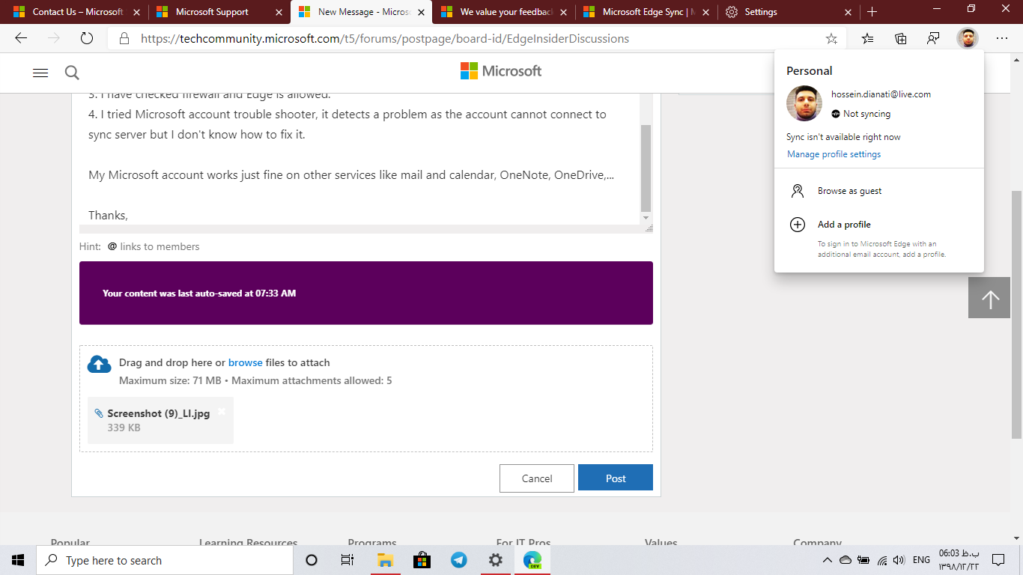Click the battery tray icon
Image resolution: width=1023 pixels, height=575 pixels.
click(863, 560)
